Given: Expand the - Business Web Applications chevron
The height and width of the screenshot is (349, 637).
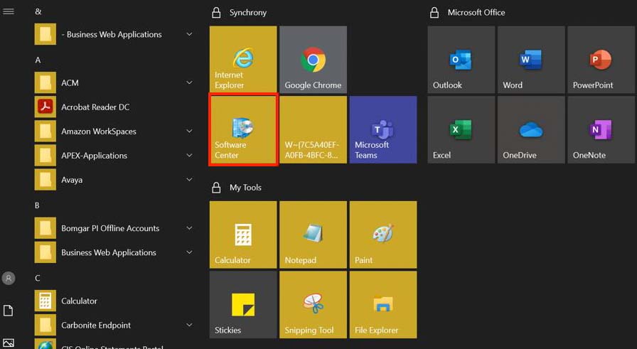Looking at the screenshot, I should (x=189, y=34).
